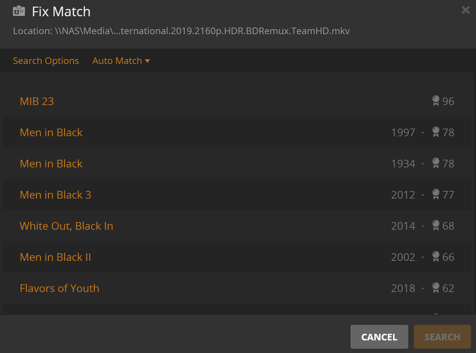Pick Men in Black II match
Viewport: 476px width, 353px height.
237,257
